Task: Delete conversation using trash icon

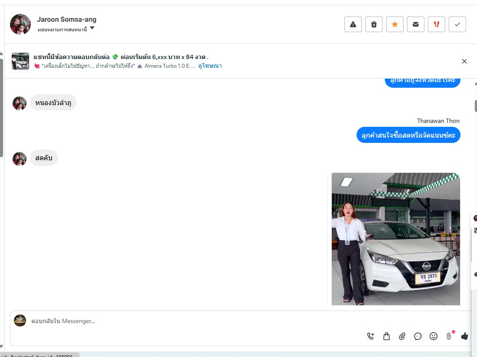Action: [374, 24]
